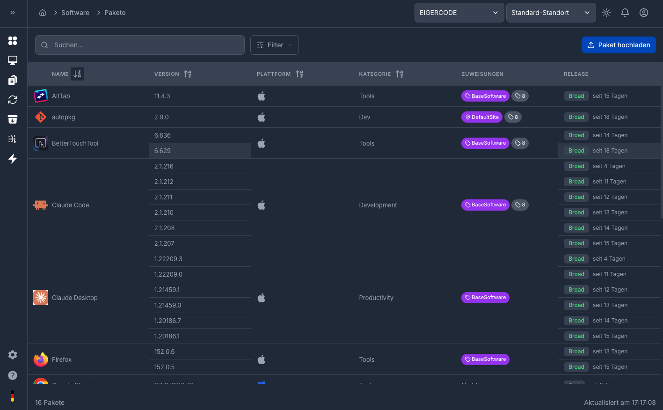Screen dimensions: 663x410
Task: Toggle sort order on the NAME column
Action: coord(77,74)
